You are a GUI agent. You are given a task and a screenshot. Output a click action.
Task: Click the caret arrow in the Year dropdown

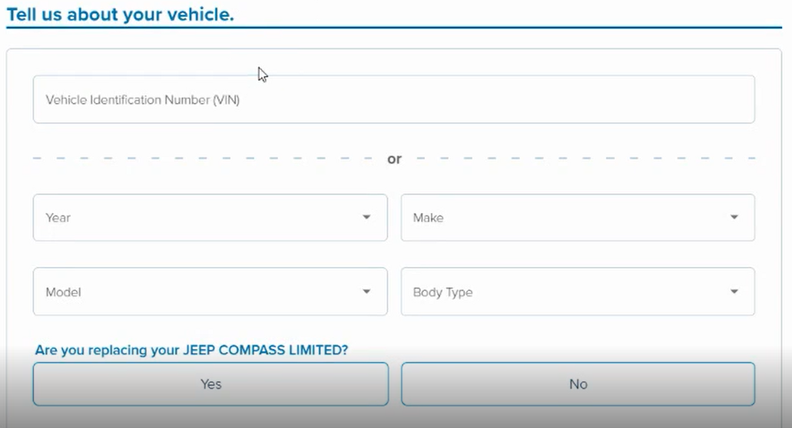(366, 218)
